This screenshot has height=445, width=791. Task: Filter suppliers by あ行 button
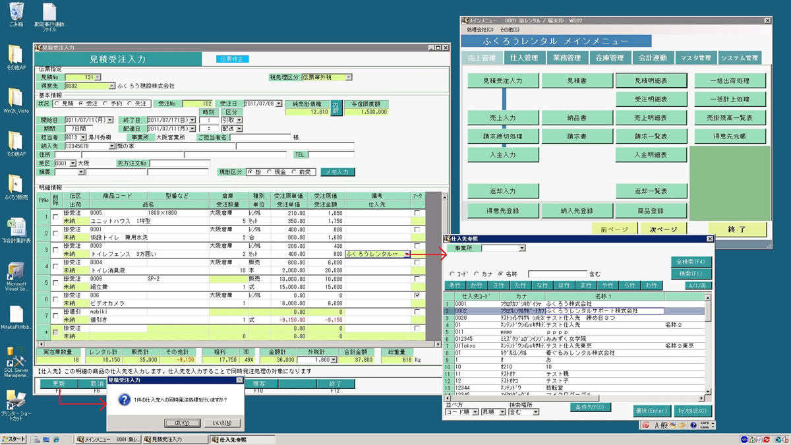click(454, 285)
